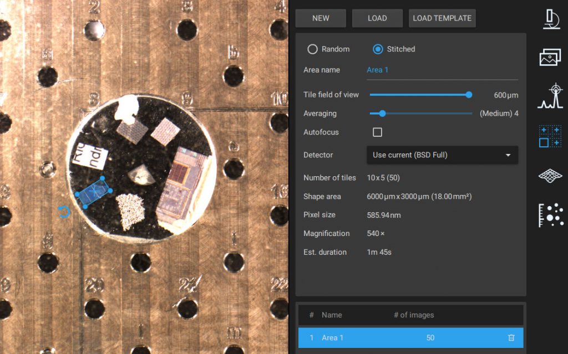Select the Area 1 row in the list
This screenshot has width=568, height=354.
click(x=388, y=337)
